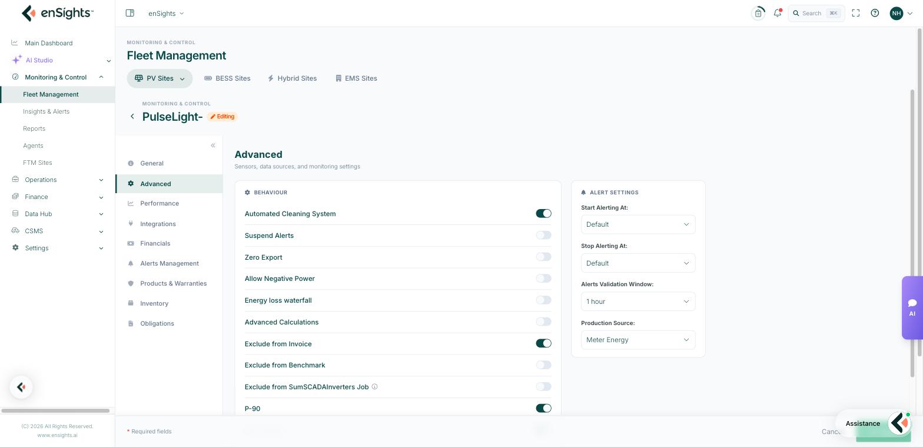
Task: Click the NH user avatar
Action: coord(896,13)
